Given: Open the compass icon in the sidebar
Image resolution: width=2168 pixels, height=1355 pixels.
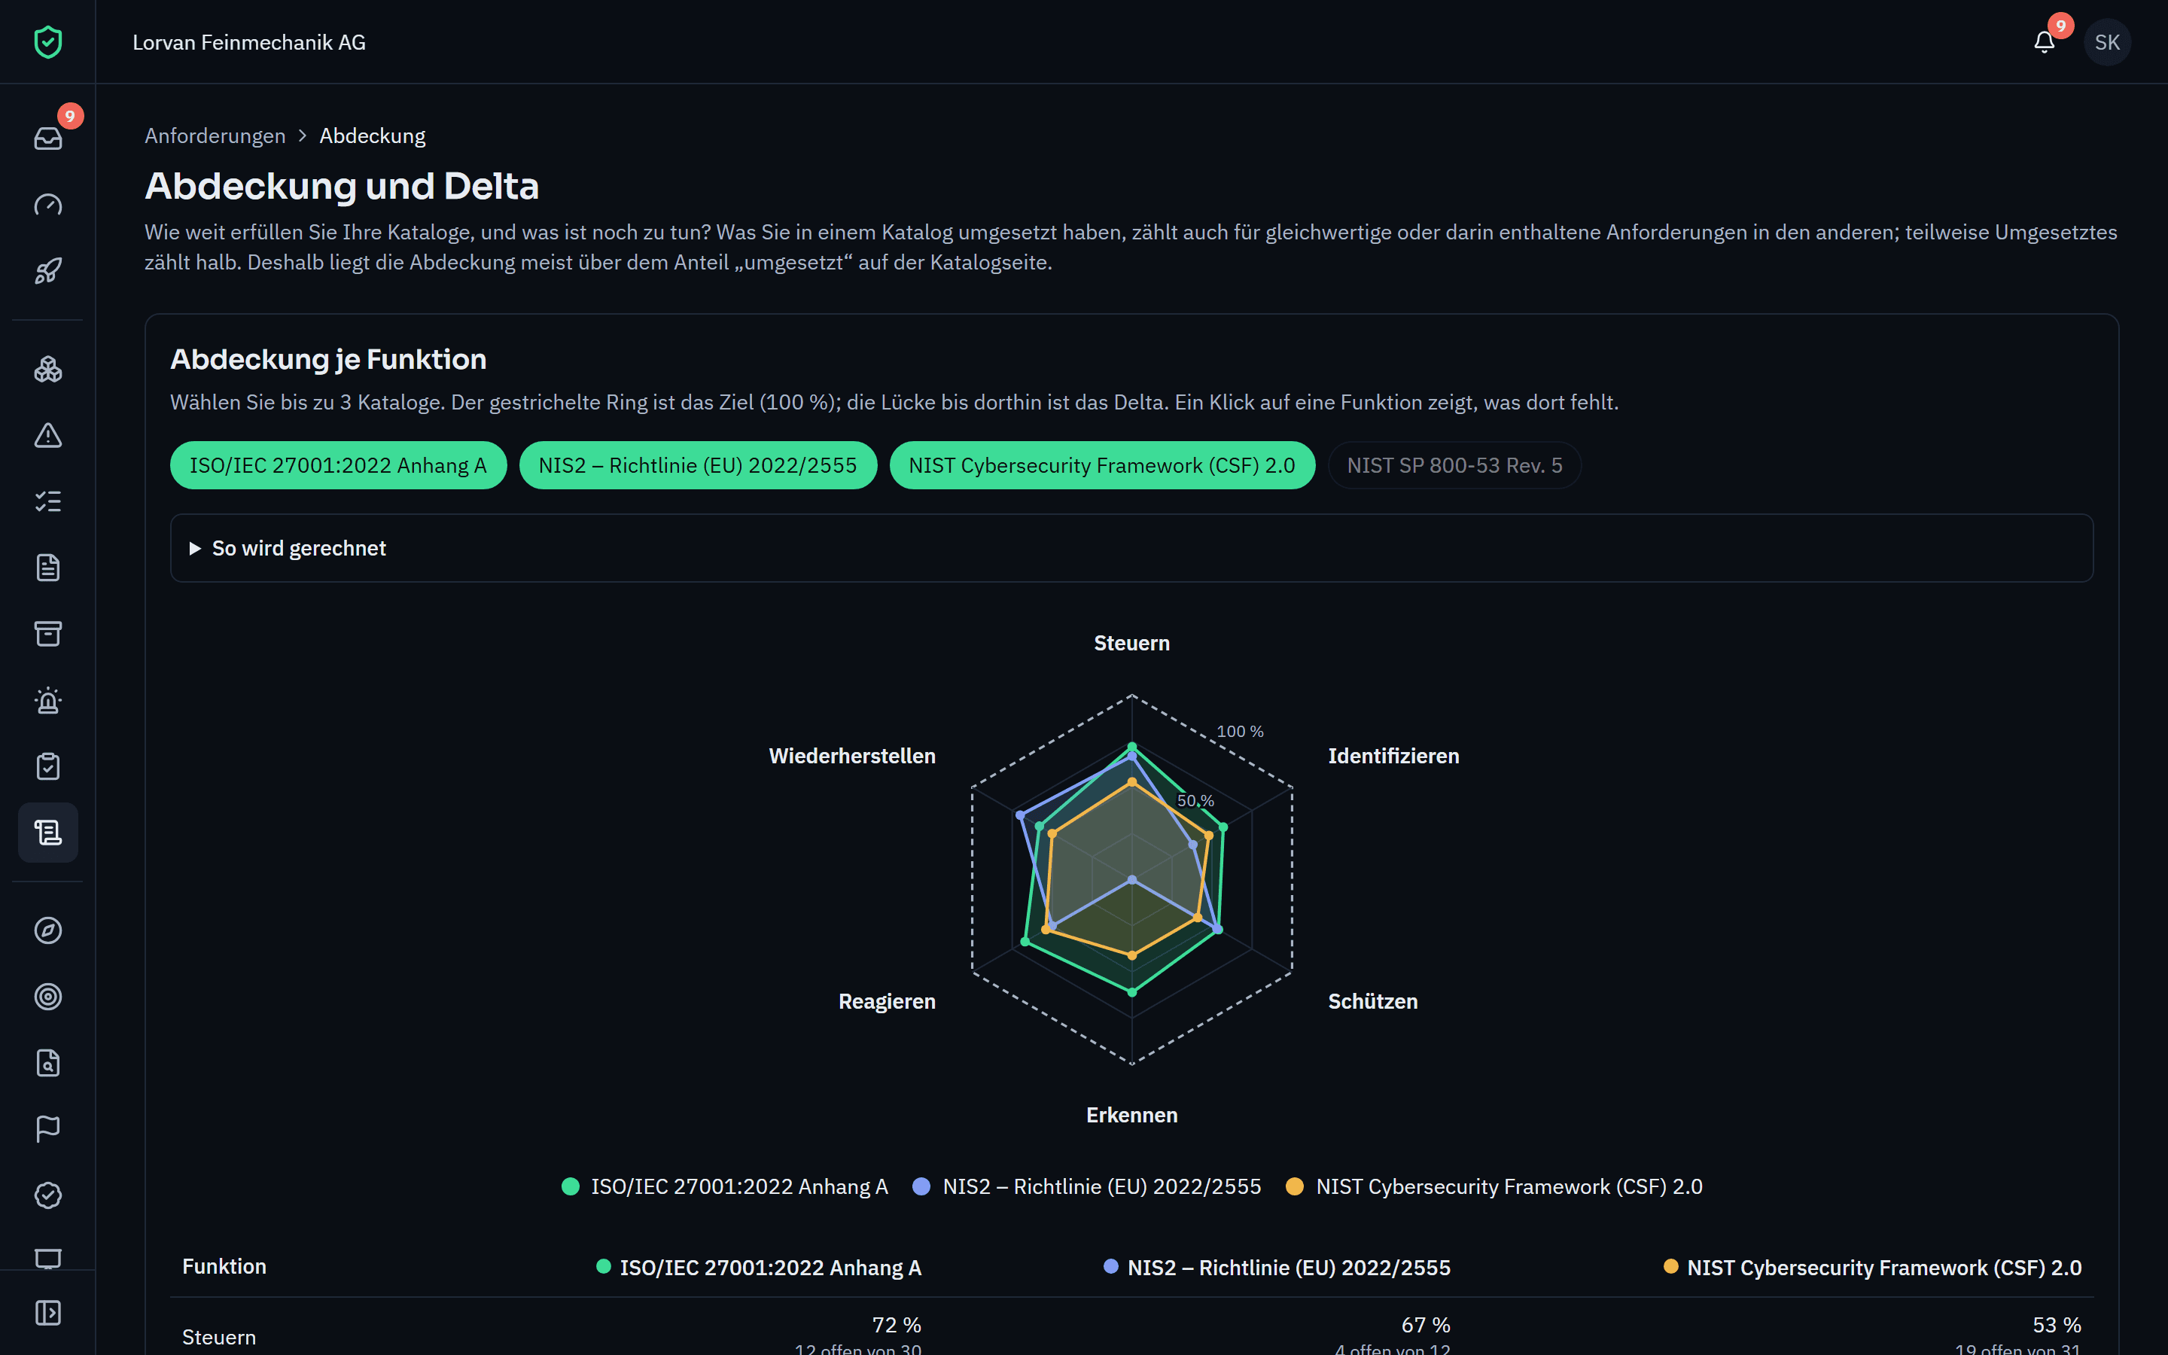Looking at the screenshot, I should point(47,930).
